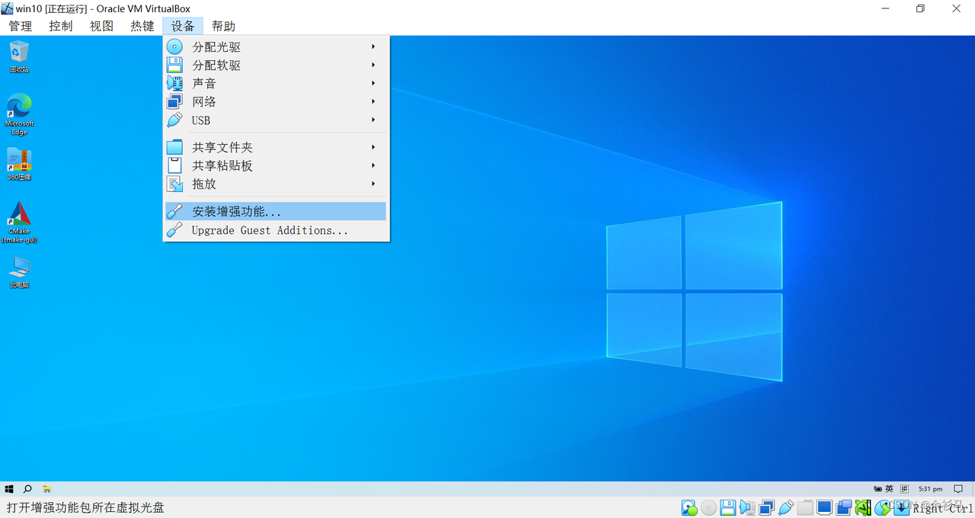Screen dimensions: 975x518
Task: Open File Explorer from guest taskbar
Action: [46, 489]
